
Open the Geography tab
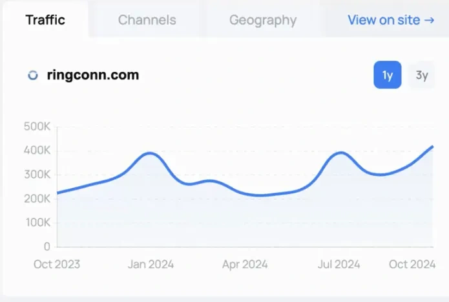[x=263, y=19]
